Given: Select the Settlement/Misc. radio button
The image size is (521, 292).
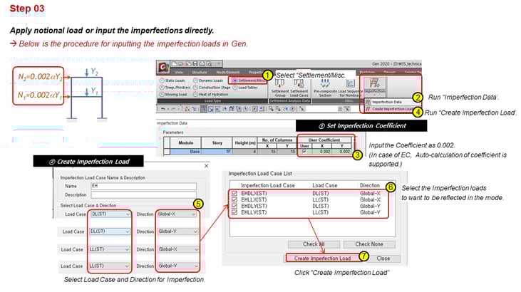Looking at the screenshot, I should 235,80.
